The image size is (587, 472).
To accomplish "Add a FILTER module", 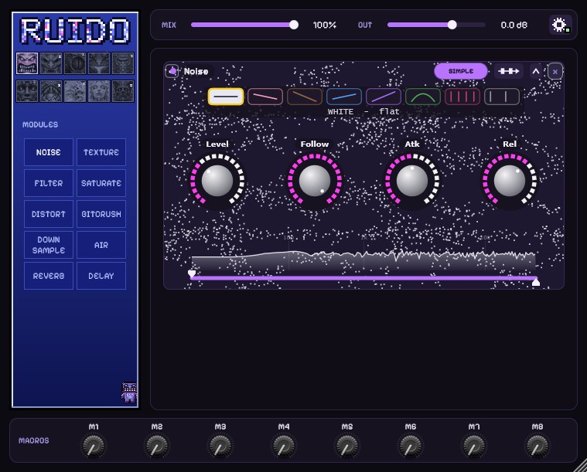I will (x=49, y=183).
